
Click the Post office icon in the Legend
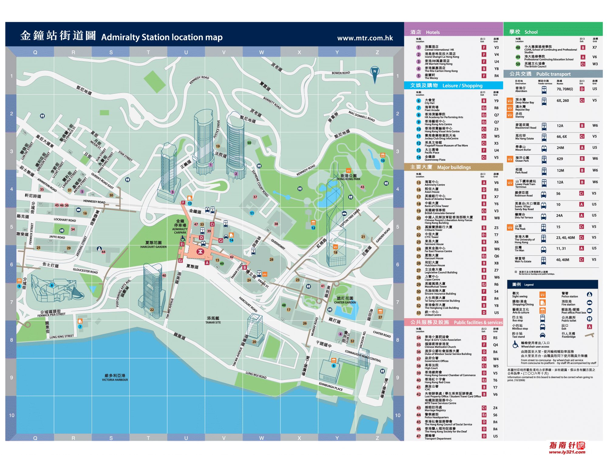pos(589,311)
